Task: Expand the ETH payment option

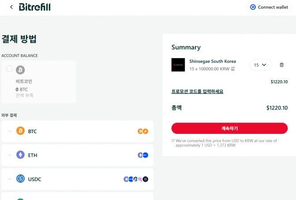Action: point(10,155)
